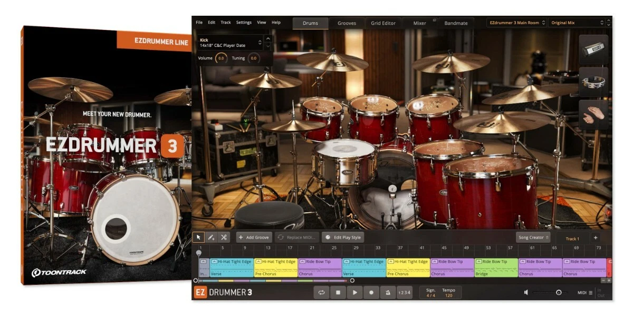Viewport: 633px width, 316px height.
Task: Switch to the Drums tab
Action: [311, 23]
